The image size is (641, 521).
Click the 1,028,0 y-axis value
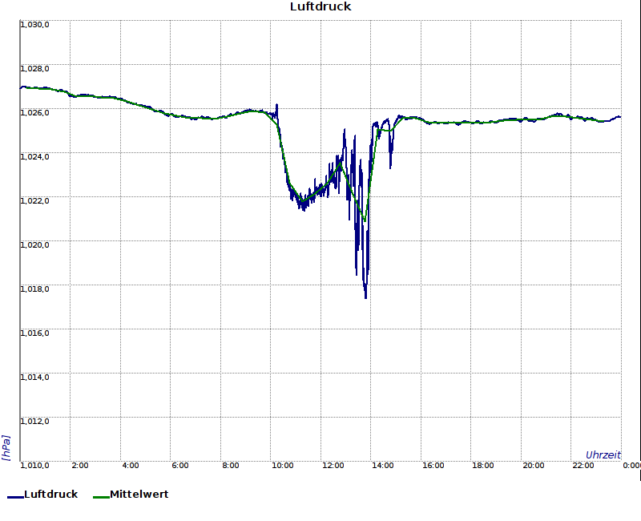point(34,69)
